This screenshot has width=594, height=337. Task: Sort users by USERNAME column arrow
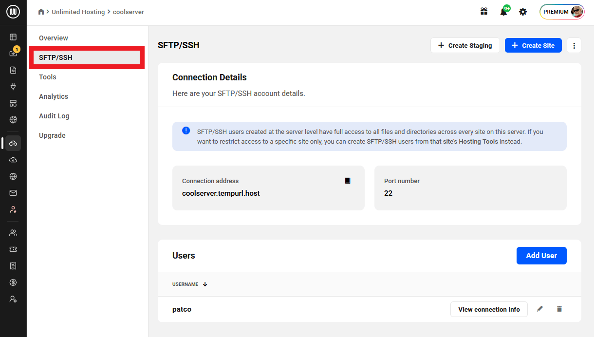205,284
